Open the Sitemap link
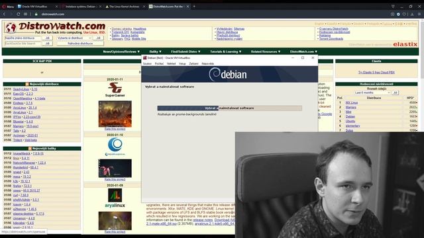The image size is (424, 238). (239, 29)
